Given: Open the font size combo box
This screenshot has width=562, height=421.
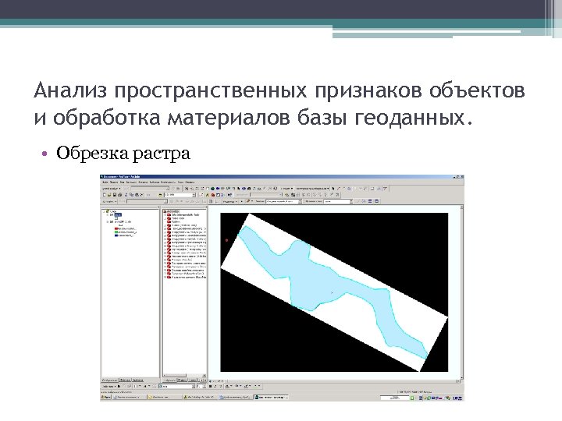Looking at the screenshot, I should tap(201, 386).
